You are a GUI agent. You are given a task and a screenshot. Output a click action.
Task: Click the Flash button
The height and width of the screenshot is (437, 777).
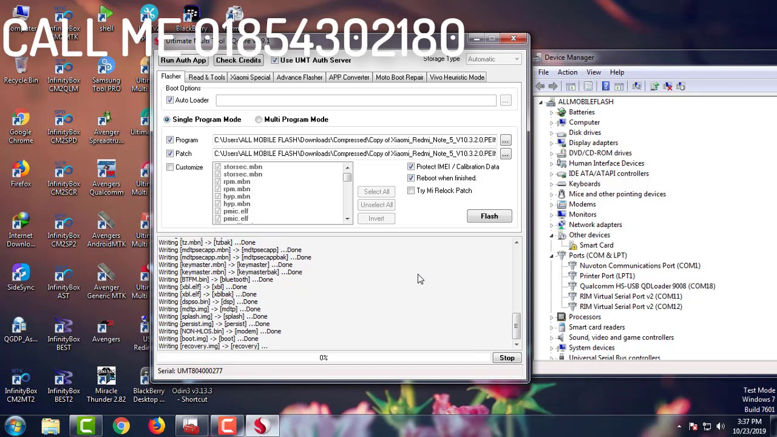tap(489, 216)
